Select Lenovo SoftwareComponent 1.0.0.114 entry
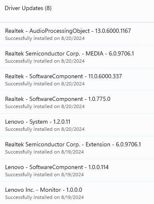This screenshot has width=154, height=204. [x=77, y=170]
